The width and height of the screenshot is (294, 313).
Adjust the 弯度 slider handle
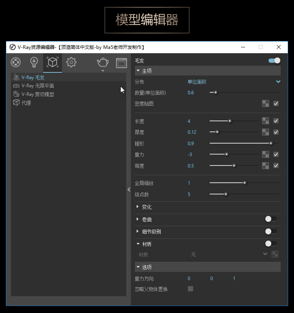(234, 165)
